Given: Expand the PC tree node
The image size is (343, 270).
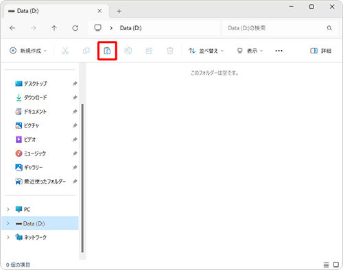Looking at the screenshot, I should [x=8, y=209].
